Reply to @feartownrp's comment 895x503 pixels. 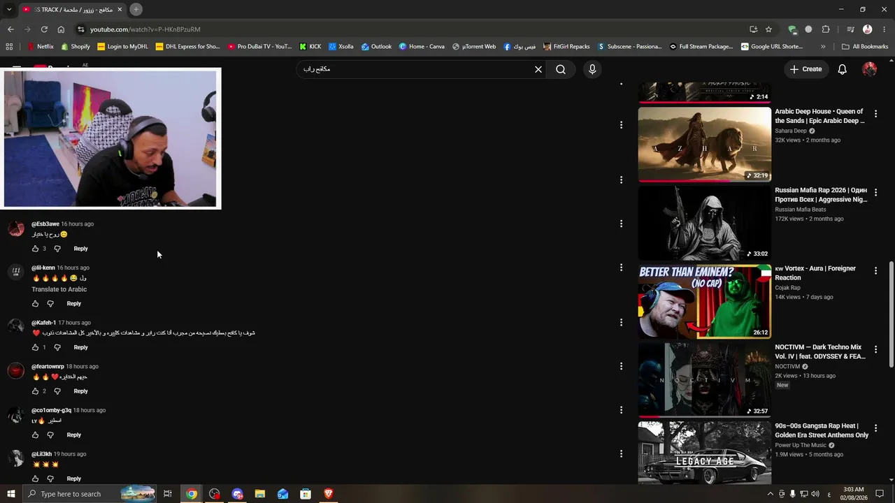80,391
